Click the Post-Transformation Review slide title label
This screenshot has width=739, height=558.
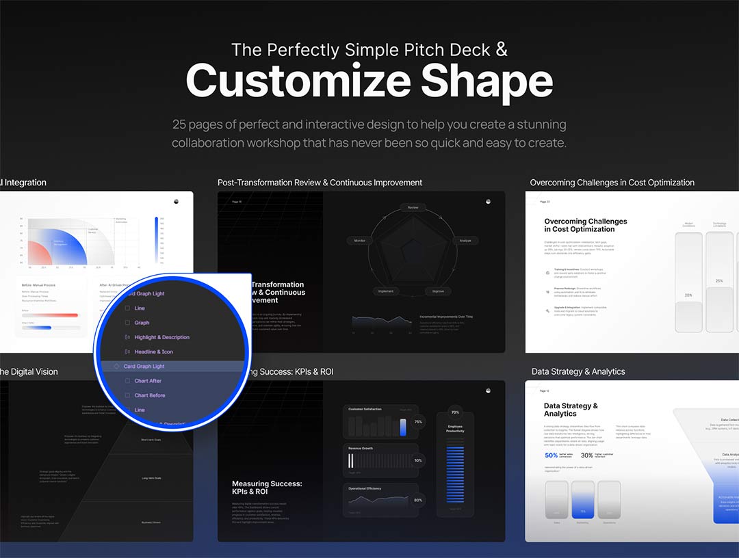[x=320, y=183]
